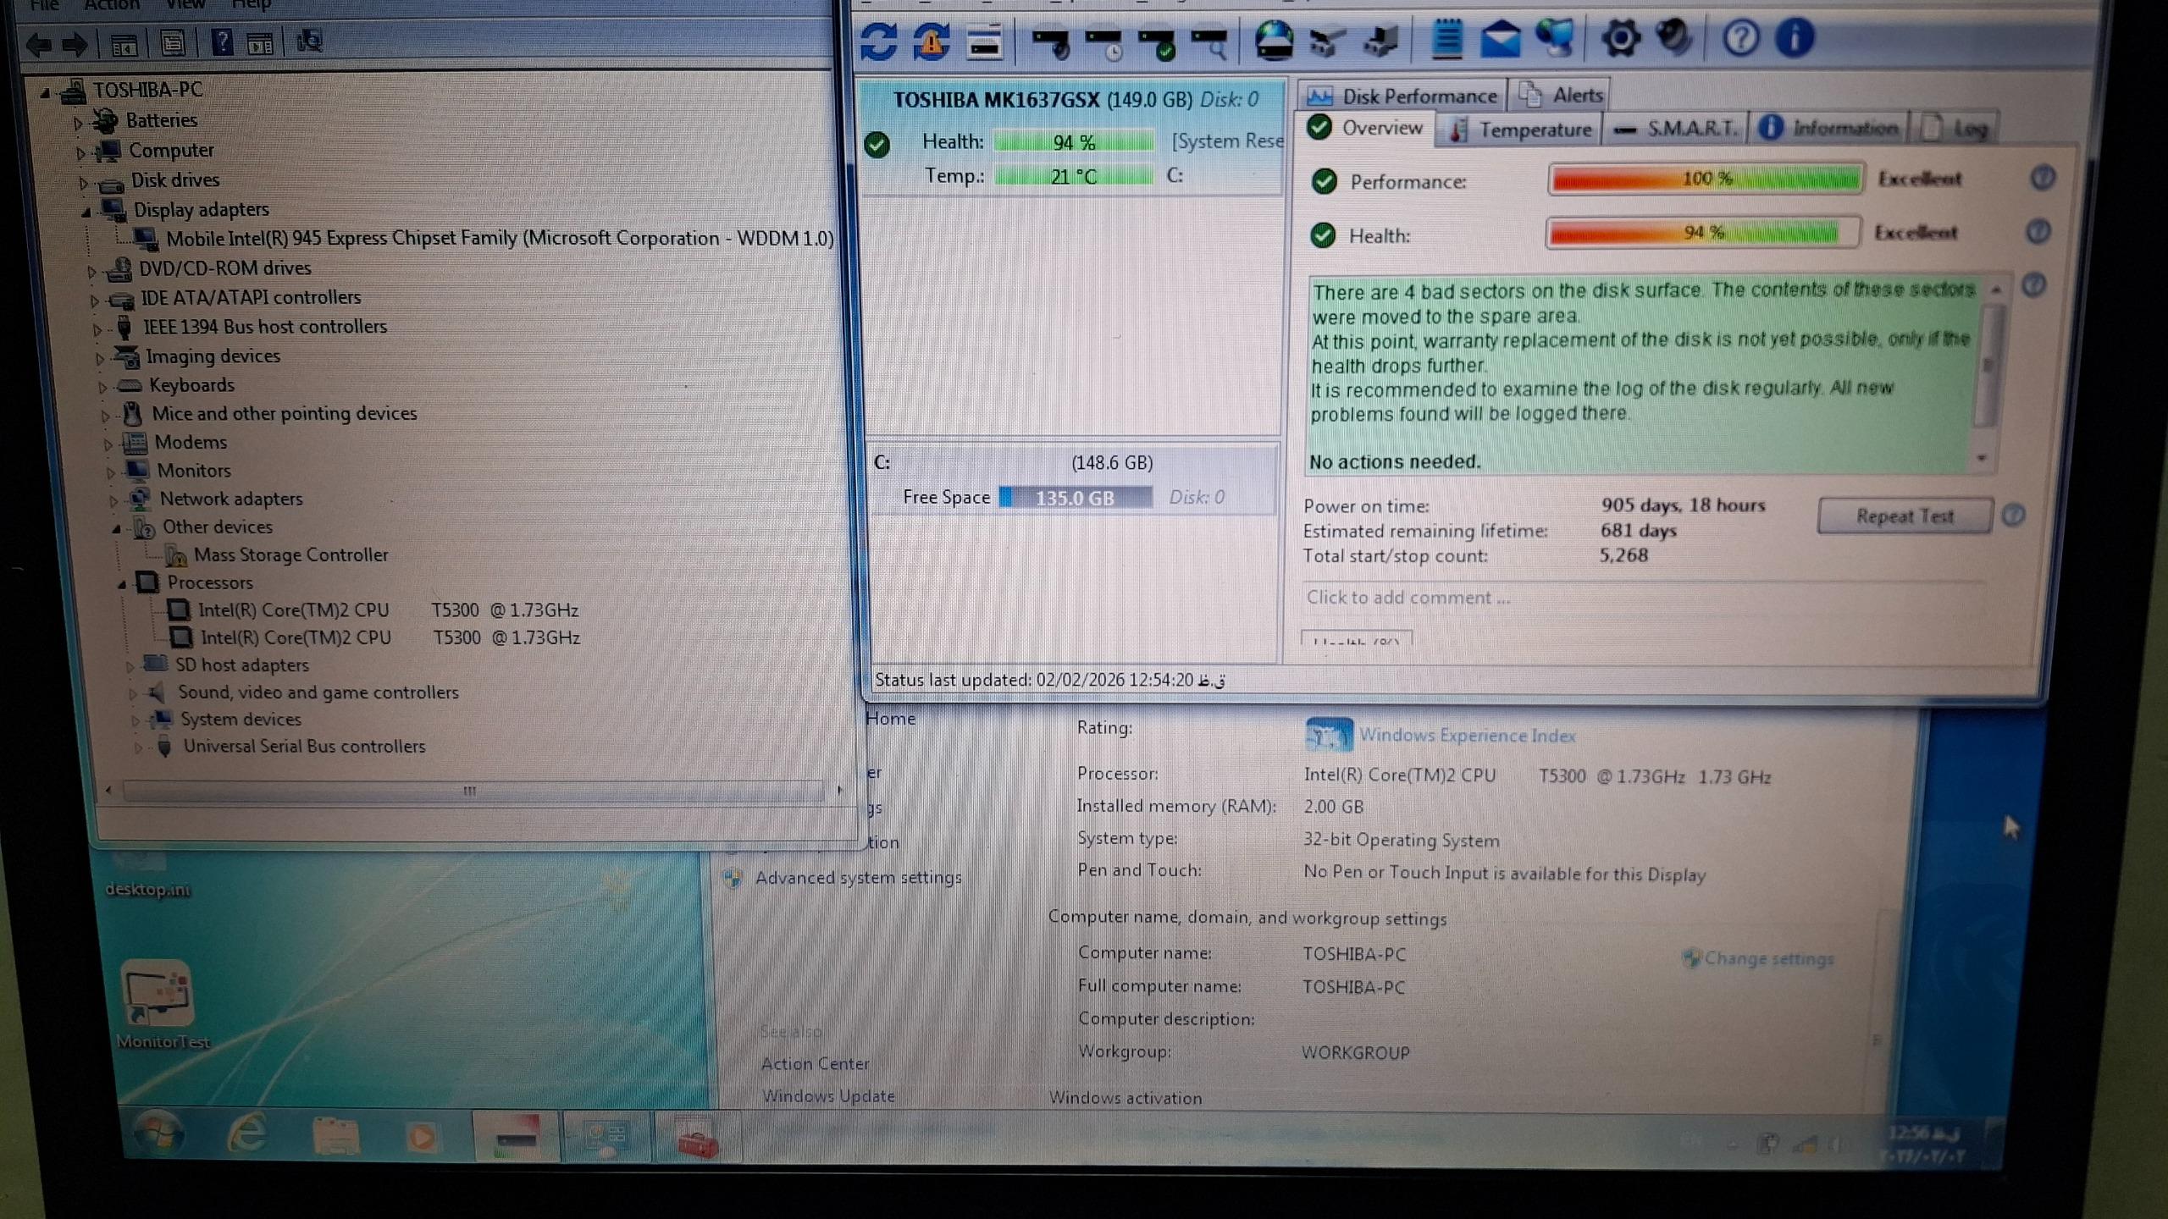Collapse the Display adapters tree node
The width and height of the screenshot is (2168, 1219).
pos(86,212)
